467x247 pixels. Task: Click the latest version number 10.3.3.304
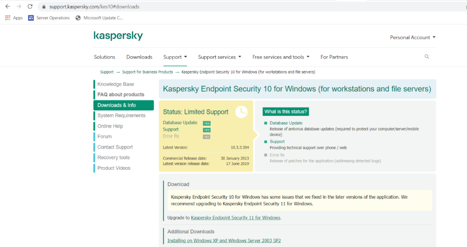point(240,147)
